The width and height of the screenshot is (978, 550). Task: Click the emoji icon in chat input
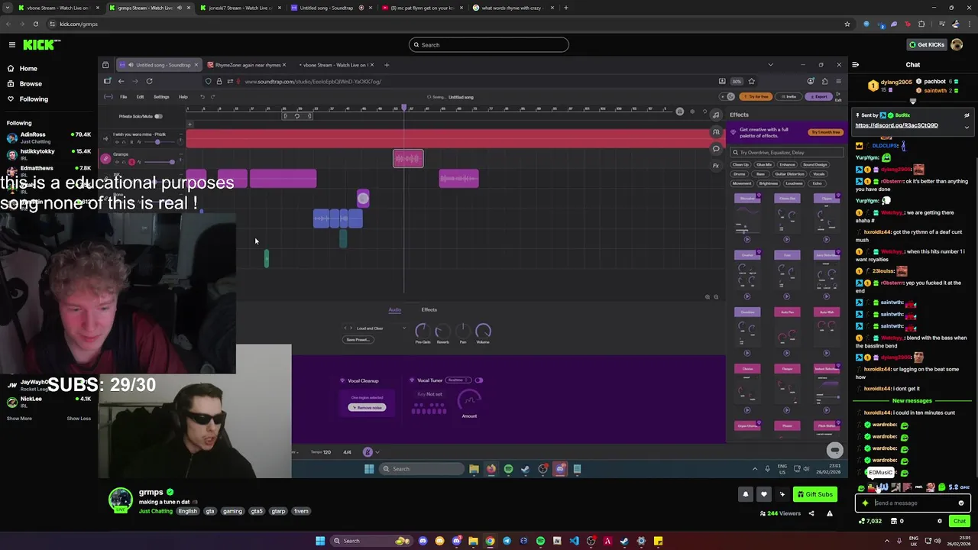(x=961, y=503)
